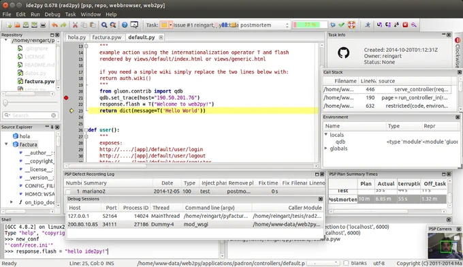This screenshot has height=267, width=463.
Task: Close the default.py tab
Action: point(161,37)
